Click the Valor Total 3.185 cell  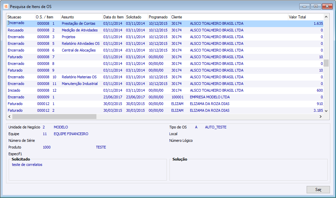(x=318, y=110)
